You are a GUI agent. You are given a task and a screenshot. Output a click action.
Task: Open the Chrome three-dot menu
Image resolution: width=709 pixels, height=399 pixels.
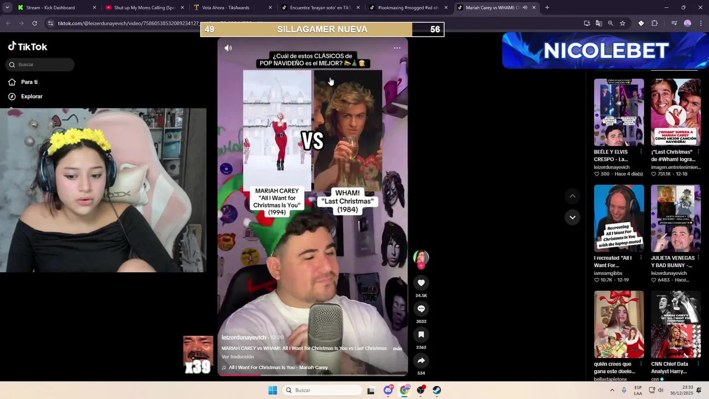tap(701, 23)
